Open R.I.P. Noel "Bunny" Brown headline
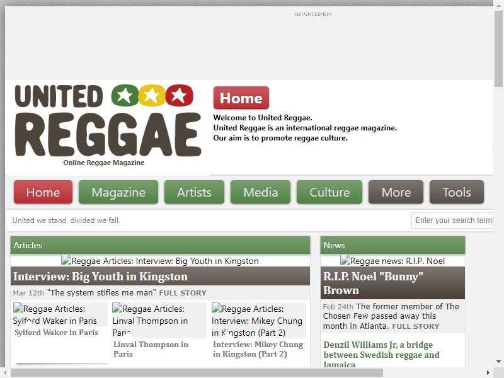 click(373, 283)
